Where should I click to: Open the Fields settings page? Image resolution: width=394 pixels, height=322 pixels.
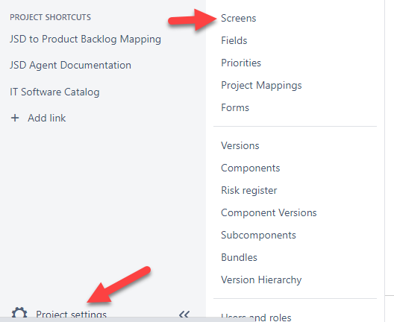(234, 41)
